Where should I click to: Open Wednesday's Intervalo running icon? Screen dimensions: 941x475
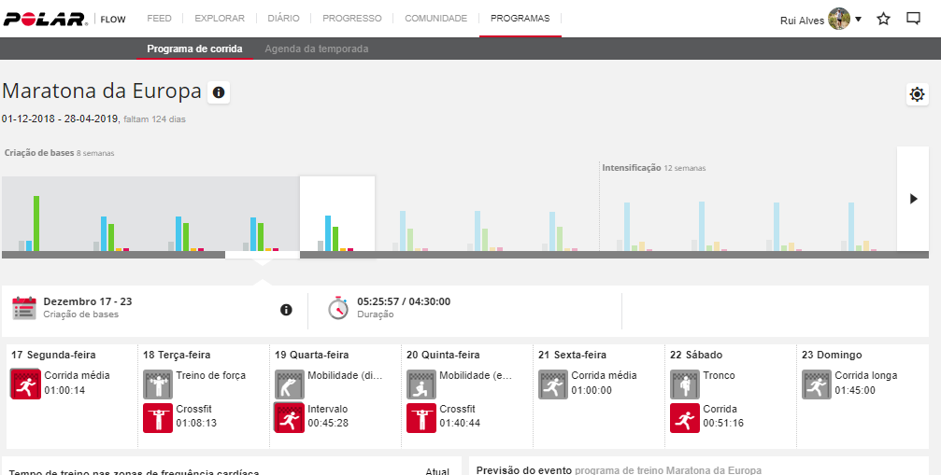pos(290,417)
